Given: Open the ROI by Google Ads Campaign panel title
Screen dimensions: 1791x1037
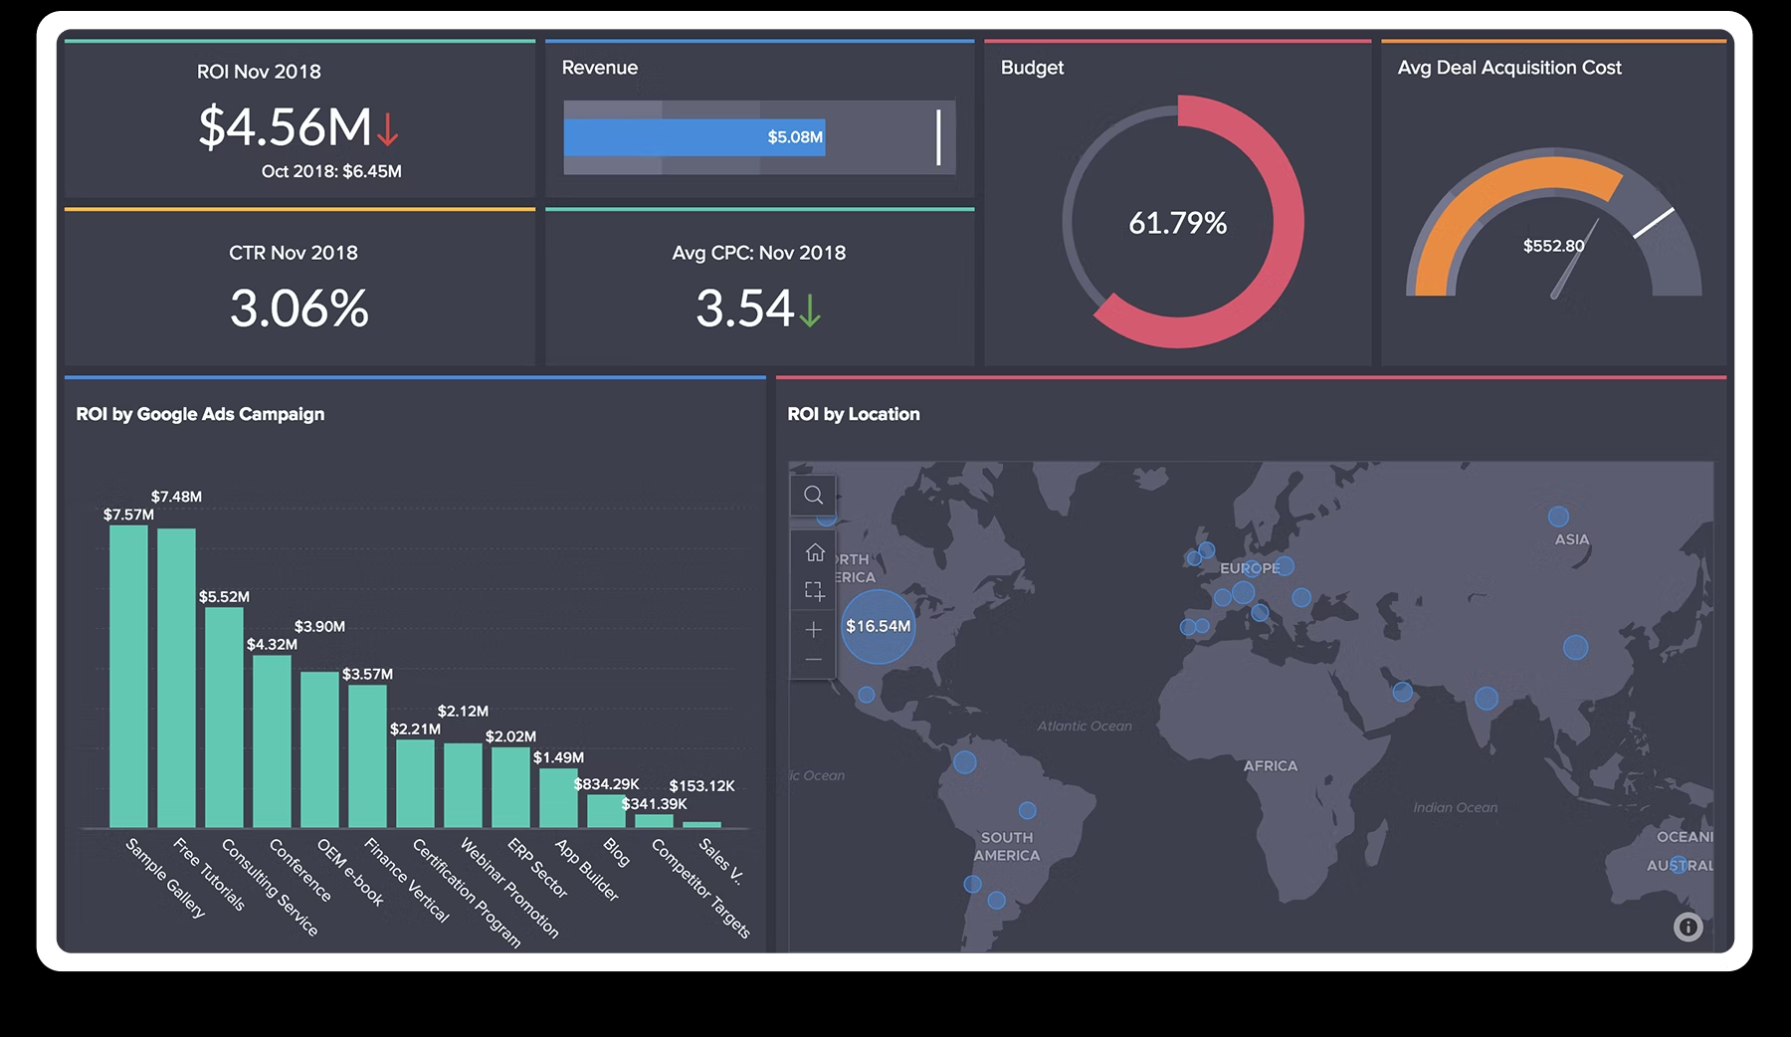Looking at the screenshot, I should [201, 414].
